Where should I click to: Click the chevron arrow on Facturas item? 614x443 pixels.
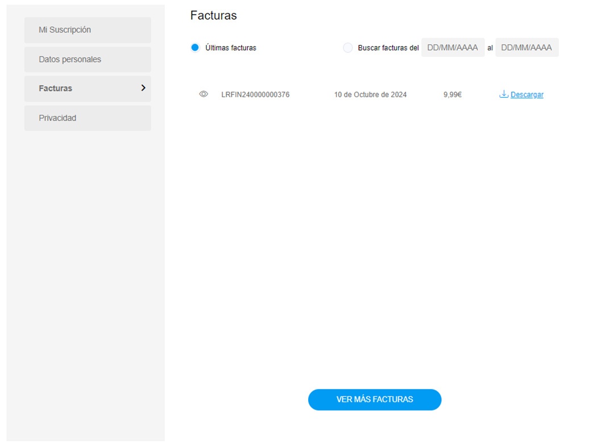coord(143,88)
